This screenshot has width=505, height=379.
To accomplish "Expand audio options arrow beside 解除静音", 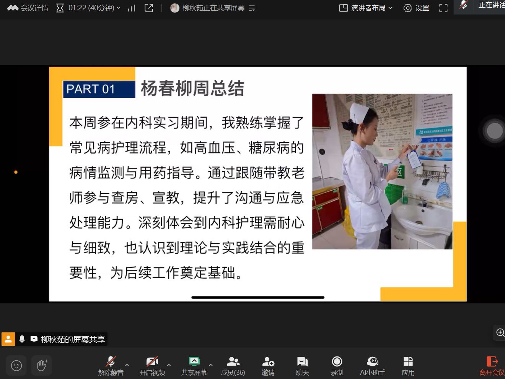I will point(127,365).
